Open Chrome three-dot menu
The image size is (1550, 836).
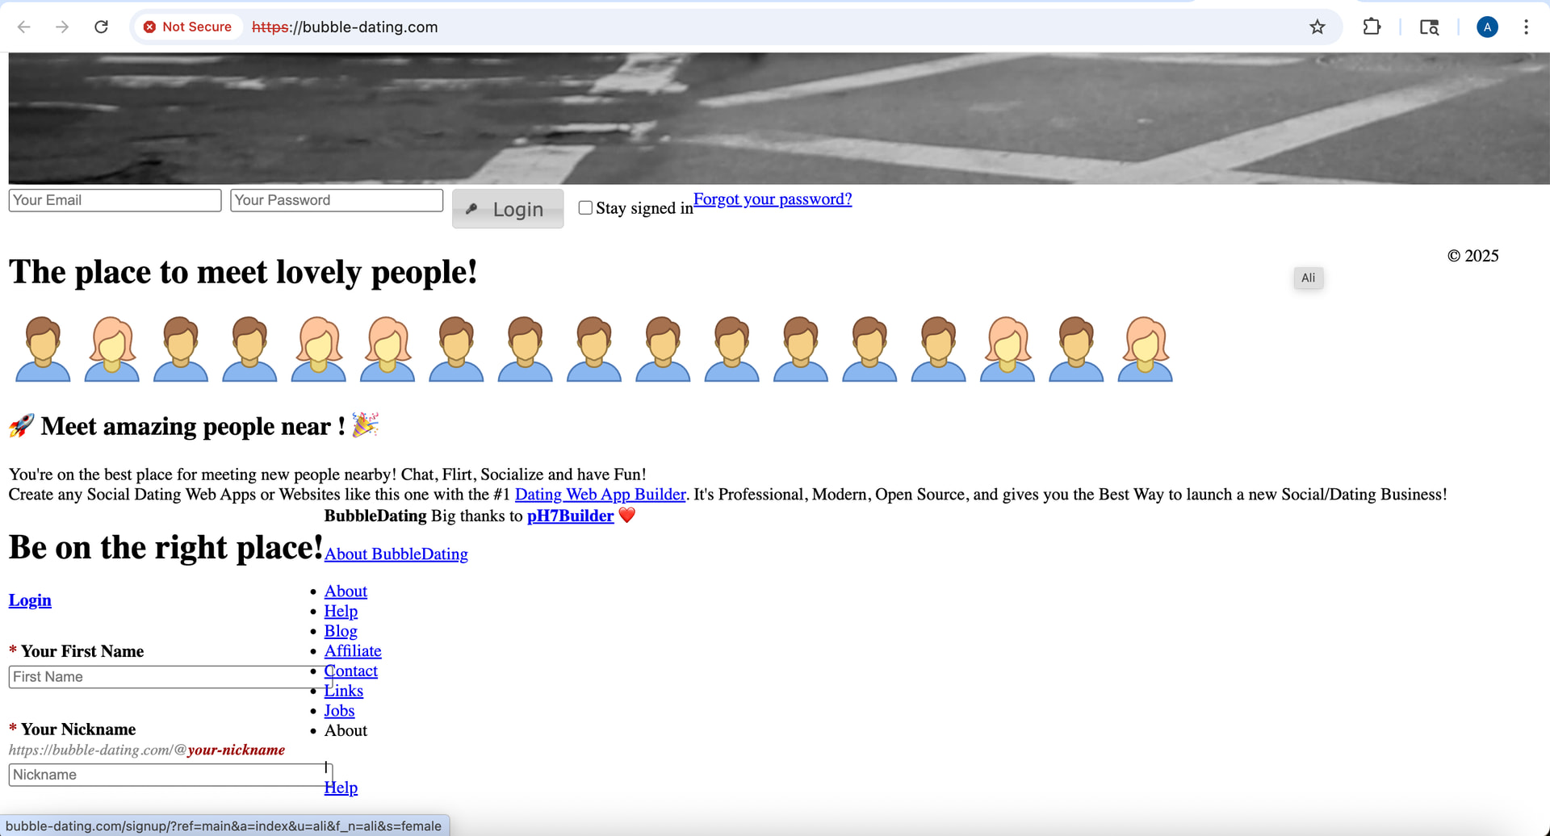[x=1525, y=27]
